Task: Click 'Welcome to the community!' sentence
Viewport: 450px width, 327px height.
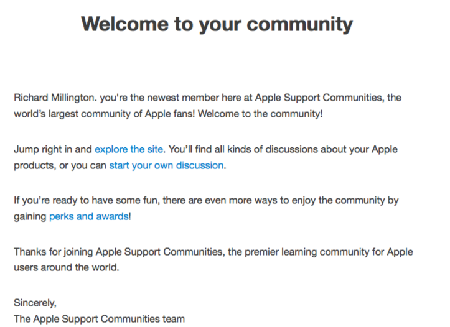Action: (x=260, y=114)
